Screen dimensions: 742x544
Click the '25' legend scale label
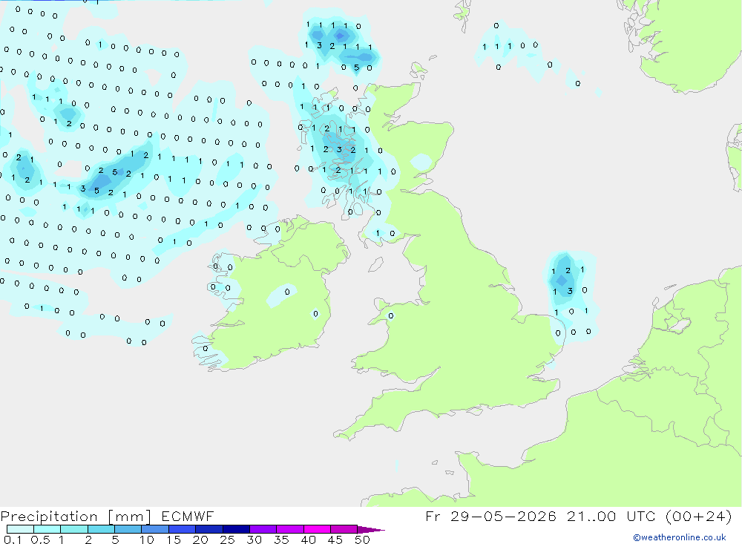click(x=228, y=540)
